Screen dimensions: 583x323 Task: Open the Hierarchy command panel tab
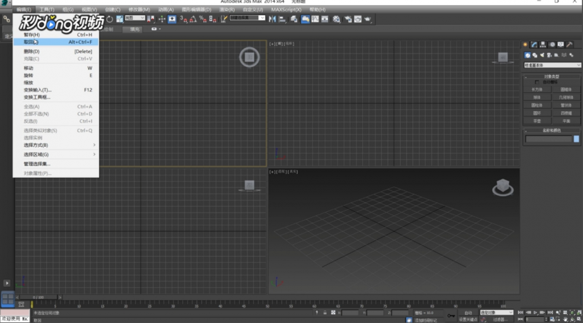coord(543,45)
